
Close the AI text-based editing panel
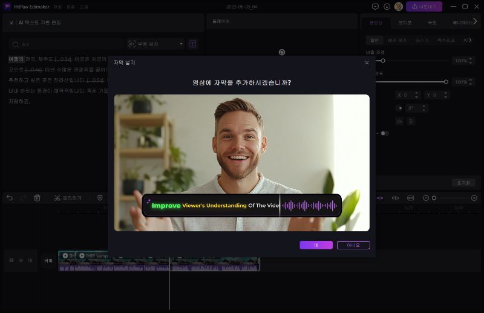pyautogui.click(x=11, y=22)
